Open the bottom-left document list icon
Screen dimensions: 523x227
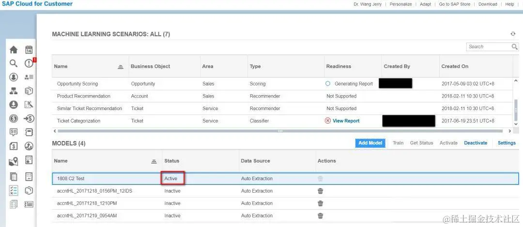(x=14, y=204)
